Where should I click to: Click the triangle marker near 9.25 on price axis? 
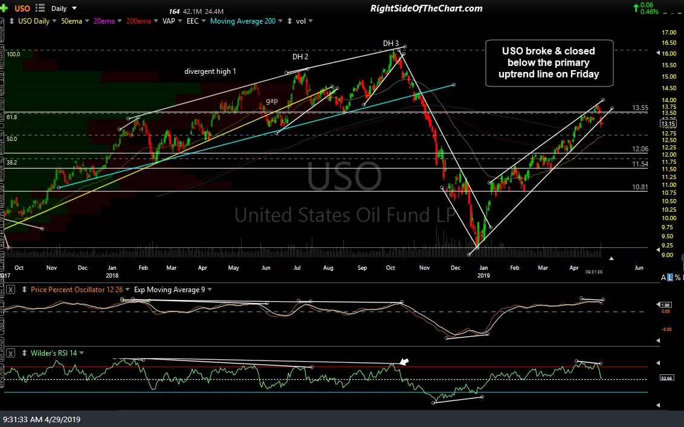(658, 250)
